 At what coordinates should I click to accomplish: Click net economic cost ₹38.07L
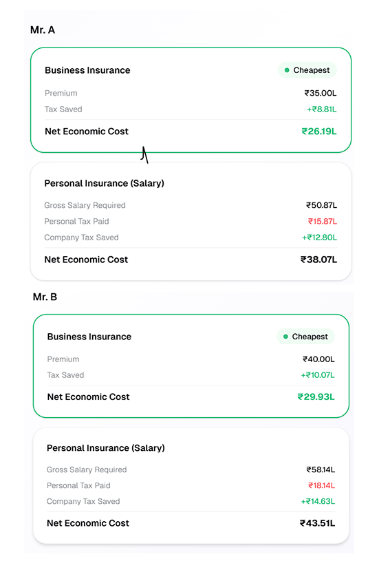click(318, 260)
